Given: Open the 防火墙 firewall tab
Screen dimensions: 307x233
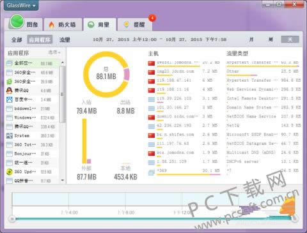Looking at the screenshot, I should coord(63,25).
